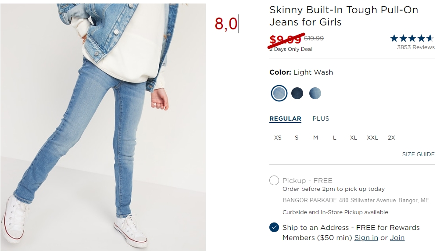
Task: Pick the medium wash color swatch
Action: pos(315,93)
